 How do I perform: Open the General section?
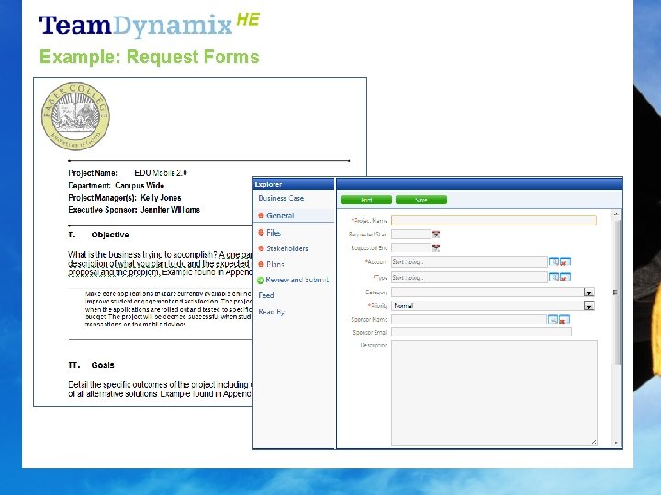(280, 215)
